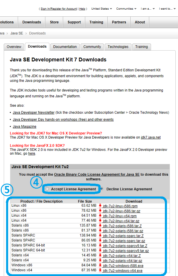Download jdk-7u2-solaris-sparcv9.tar.gz file link
Screen dimensions: 178x276
[126, 251]
